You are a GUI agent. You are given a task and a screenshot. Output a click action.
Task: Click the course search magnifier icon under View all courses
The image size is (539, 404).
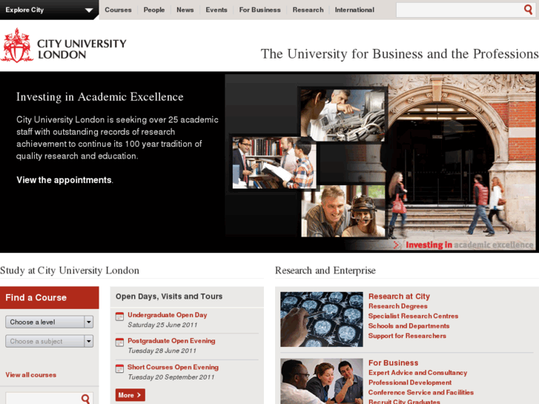85,399
